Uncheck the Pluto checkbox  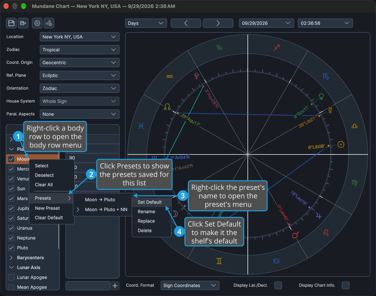coord(11,248)
